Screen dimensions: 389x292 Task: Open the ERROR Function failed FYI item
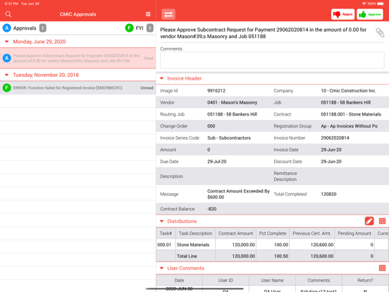78,88
